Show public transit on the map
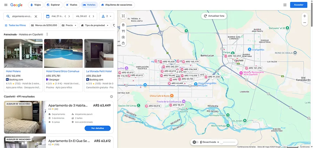Screen dimensions: 313x148 coord(123,25)
